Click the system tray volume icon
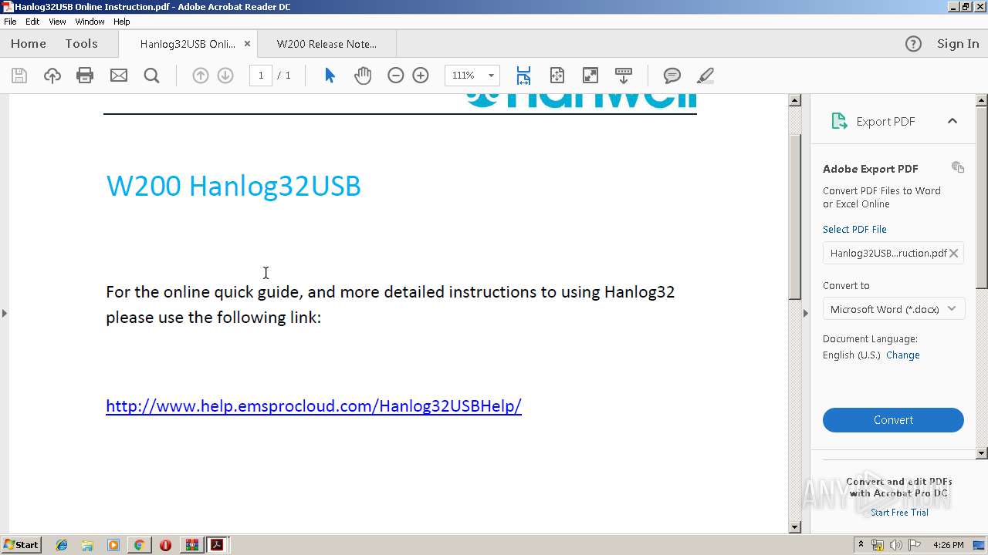Viewport: 988px width, 555px height. (895, 545)
